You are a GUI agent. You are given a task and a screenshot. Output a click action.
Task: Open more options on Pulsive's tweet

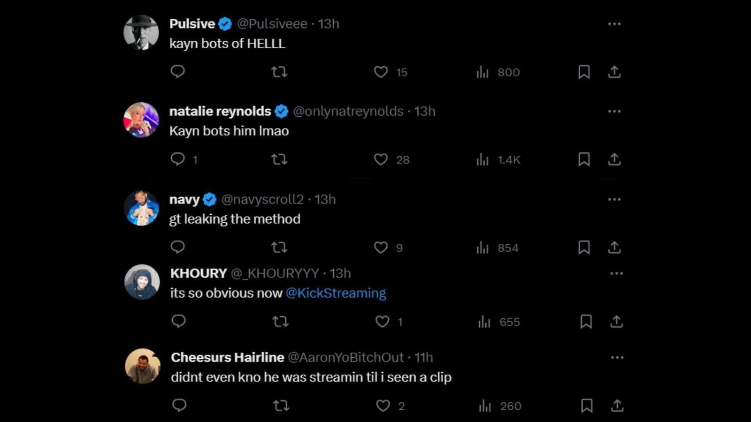point(614,24)
